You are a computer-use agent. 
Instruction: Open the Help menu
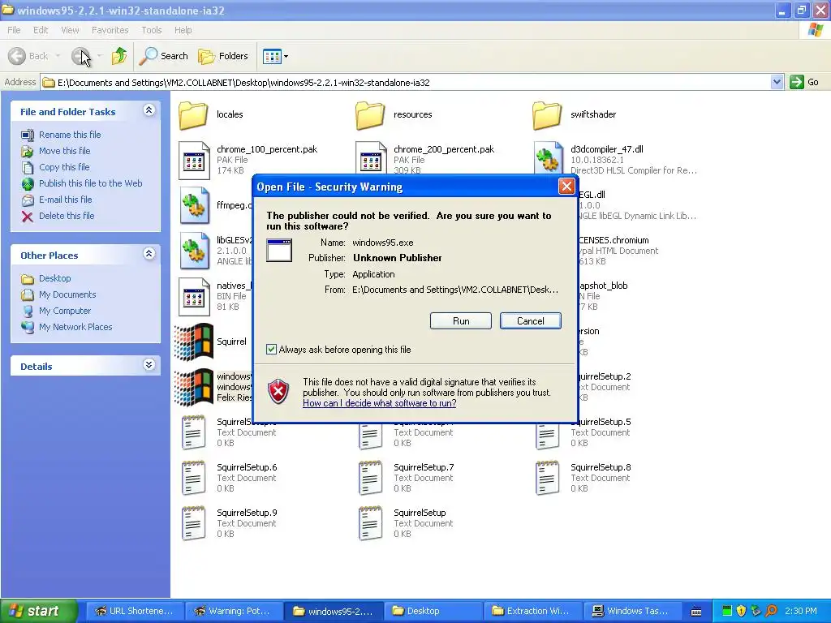click(x=183, y=30)
